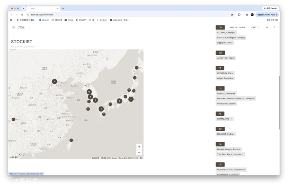The image size is (288, 186).
Task: Click the page's vertical scrollbar
Action: tap(279, 102)
